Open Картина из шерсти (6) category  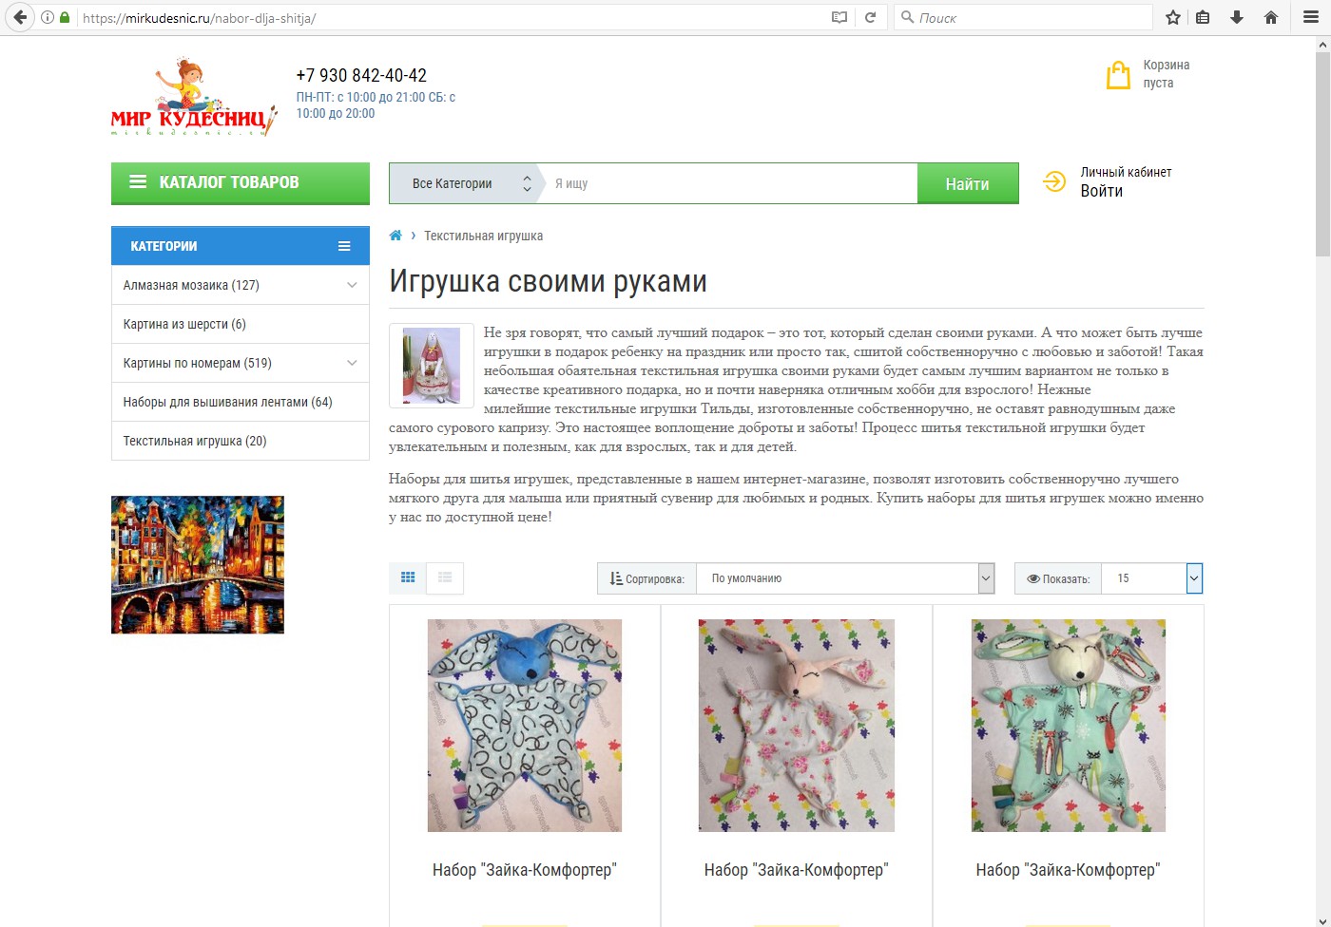(184, 324)
